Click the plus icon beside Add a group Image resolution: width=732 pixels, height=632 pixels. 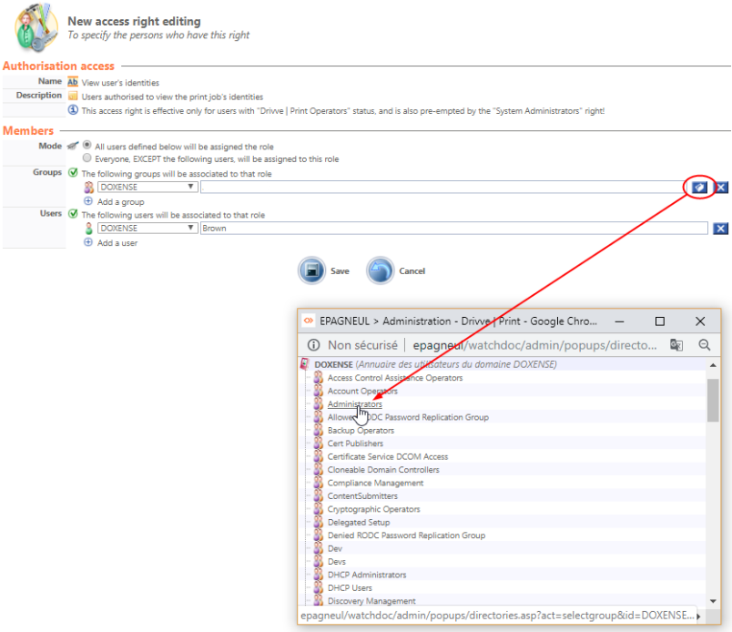[88, 201]
